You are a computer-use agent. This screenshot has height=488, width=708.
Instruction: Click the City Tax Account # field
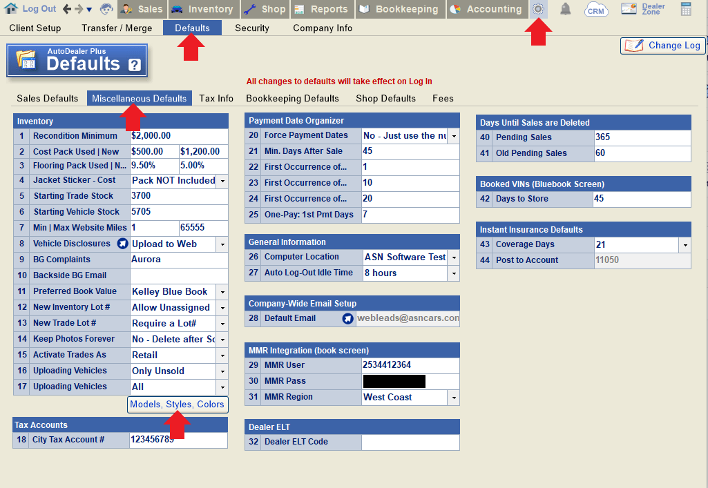178,440
